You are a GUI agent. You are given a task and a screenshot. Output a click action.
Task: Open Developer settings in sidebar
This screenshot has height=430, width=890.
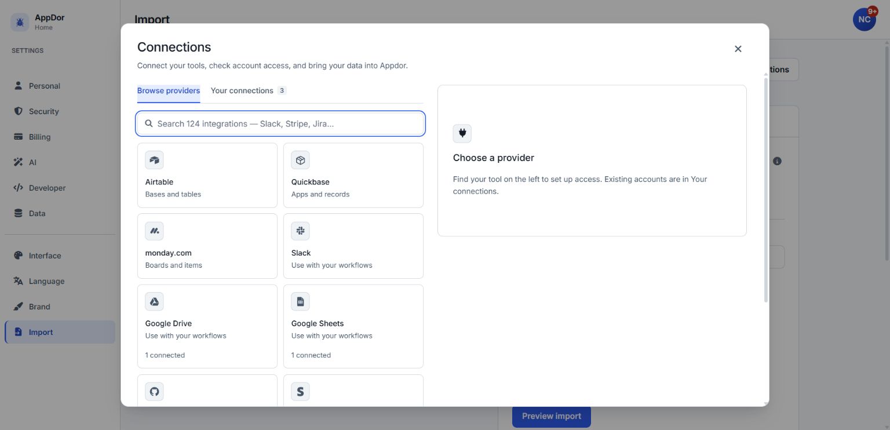click(60, 188)
